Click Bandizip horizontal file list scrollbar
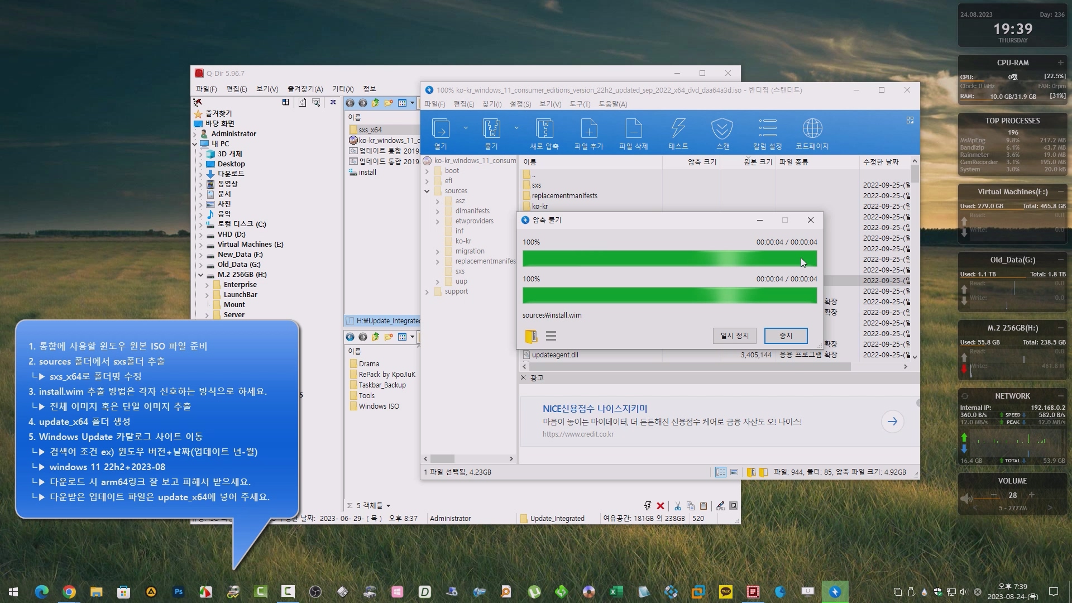Screen dimensions: 1072x603 [690, 367]
